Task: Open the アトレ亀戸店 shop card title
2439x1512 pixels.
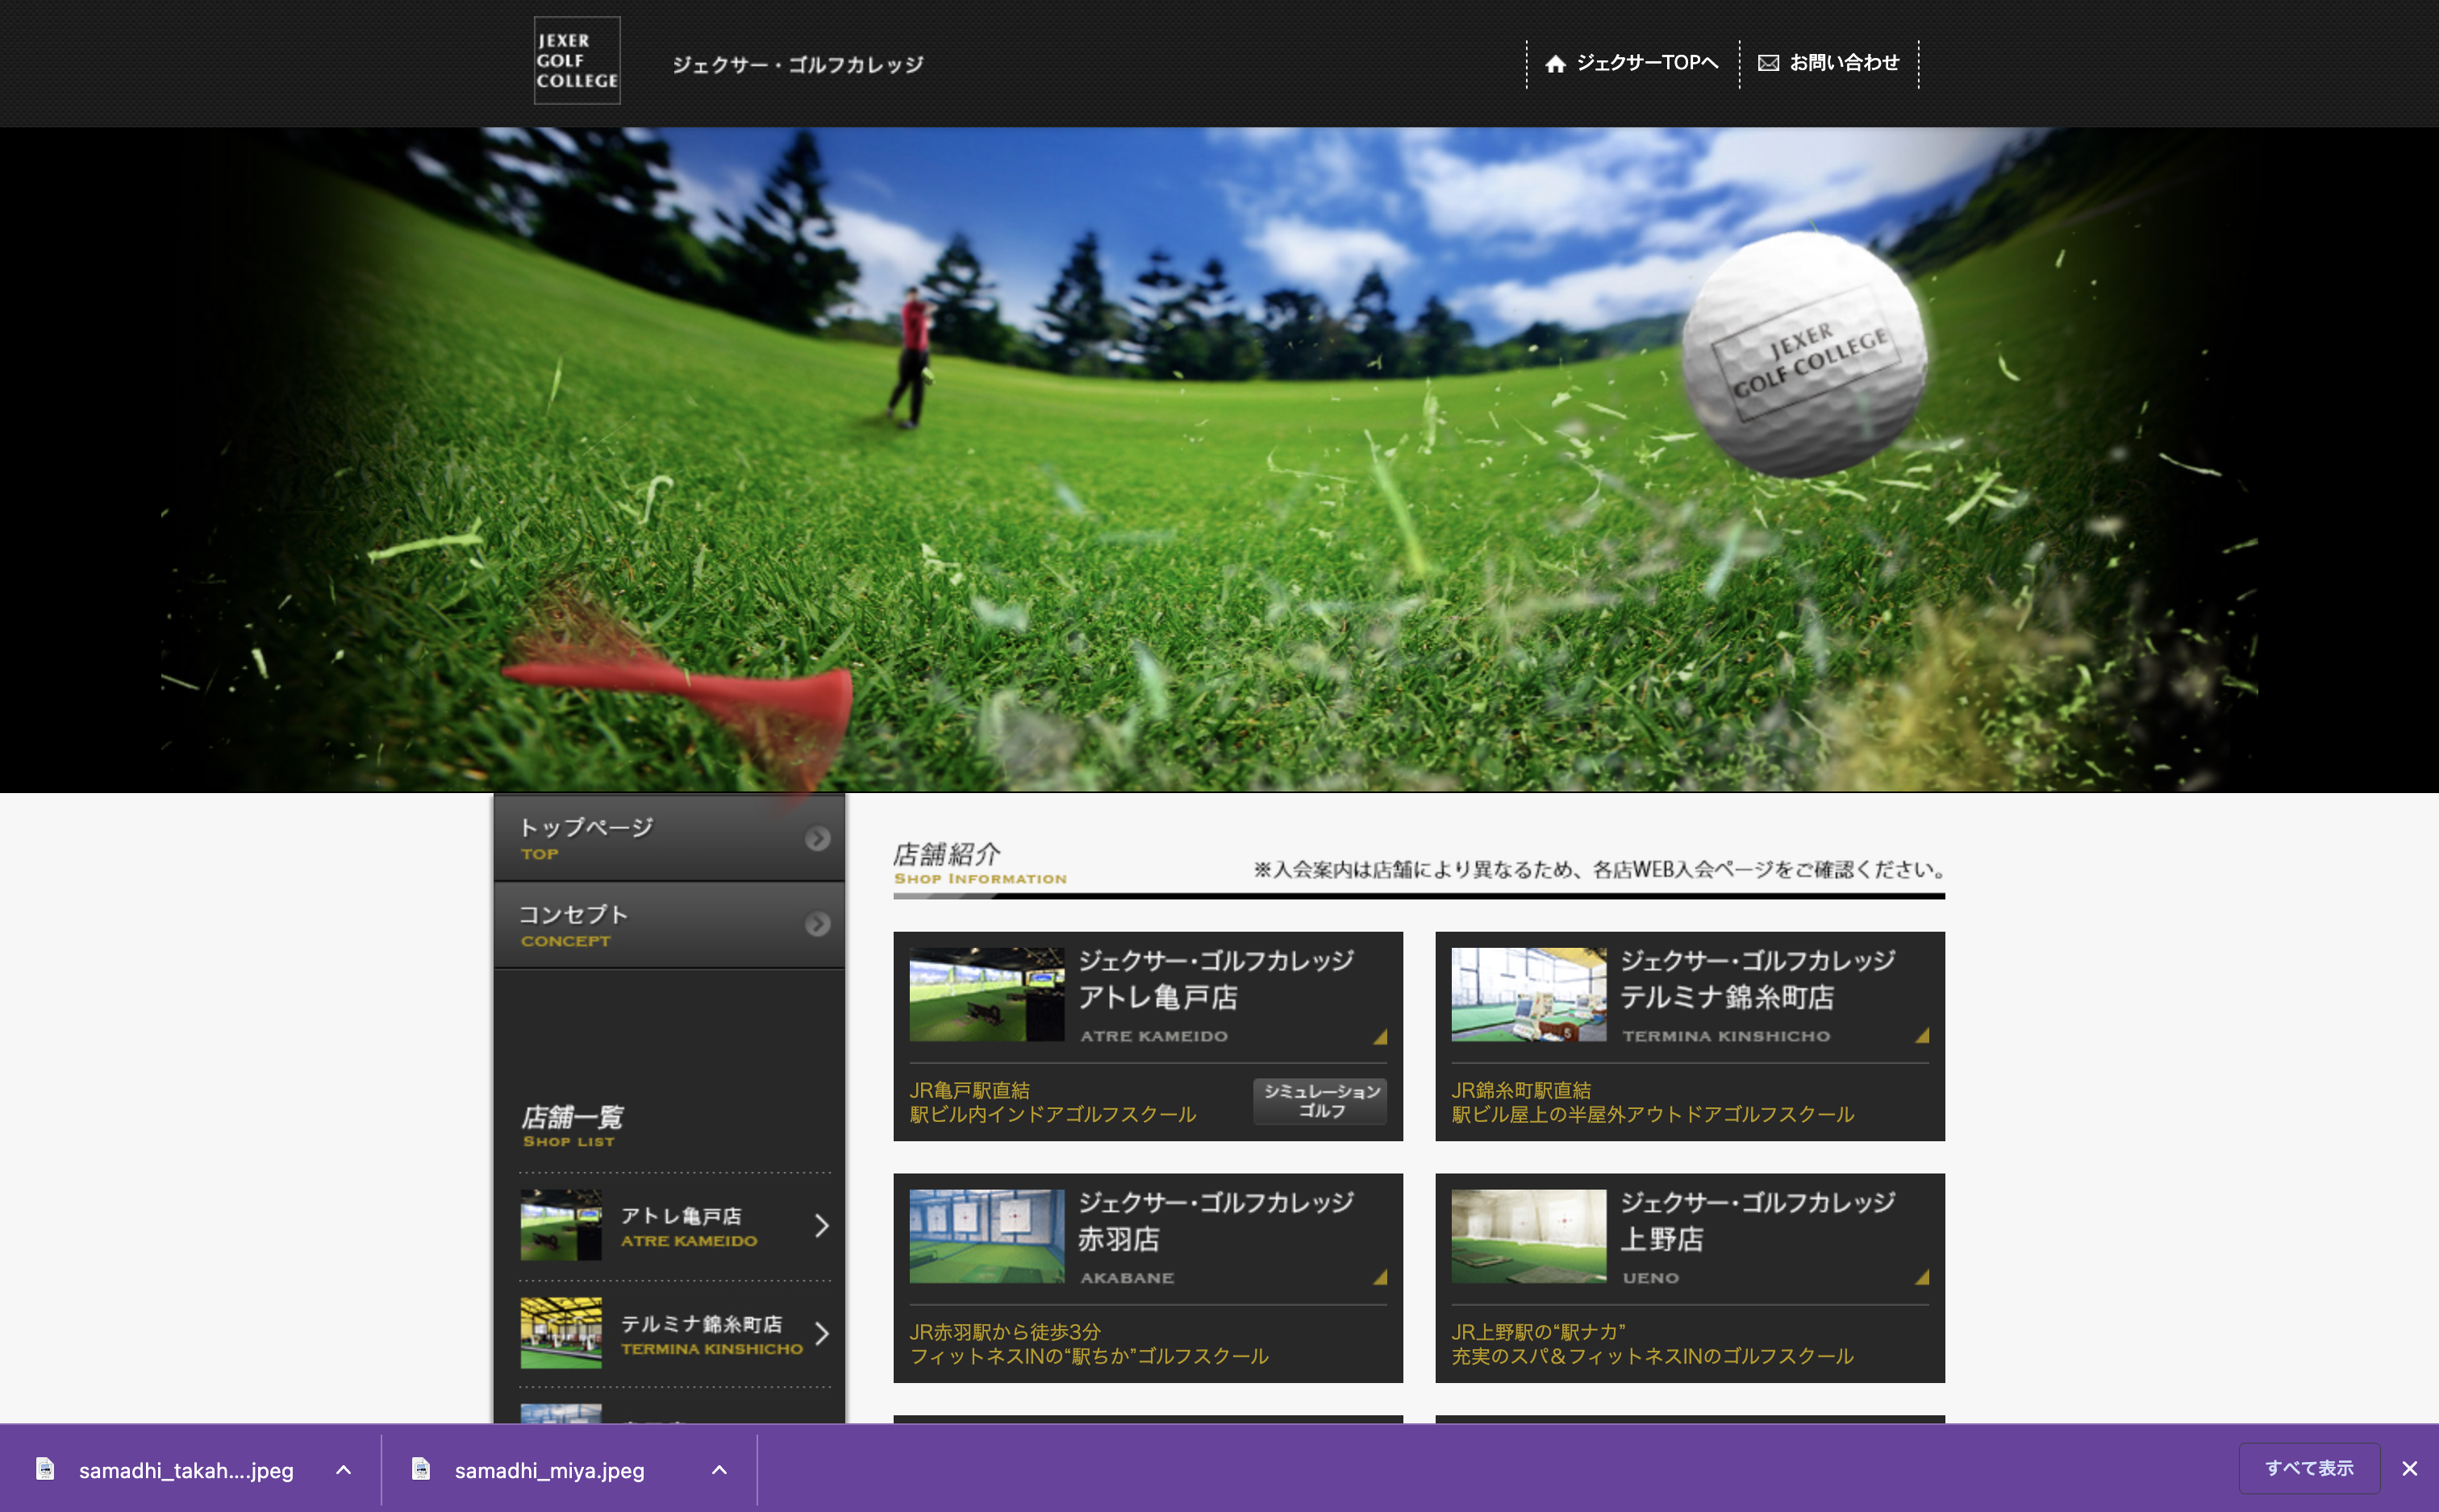Action: [x=1215, y=979]
